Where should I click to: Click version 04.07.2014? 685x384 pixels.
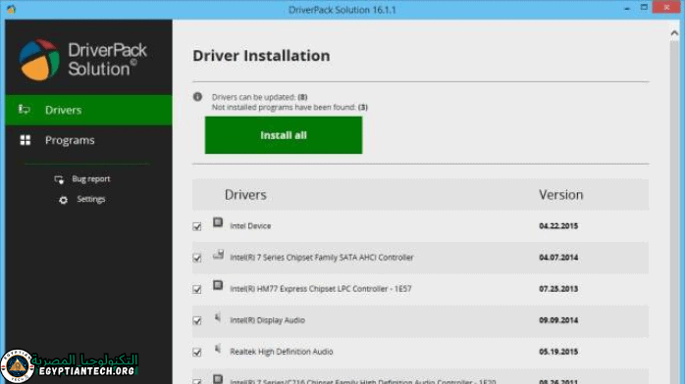coord(558,258)
